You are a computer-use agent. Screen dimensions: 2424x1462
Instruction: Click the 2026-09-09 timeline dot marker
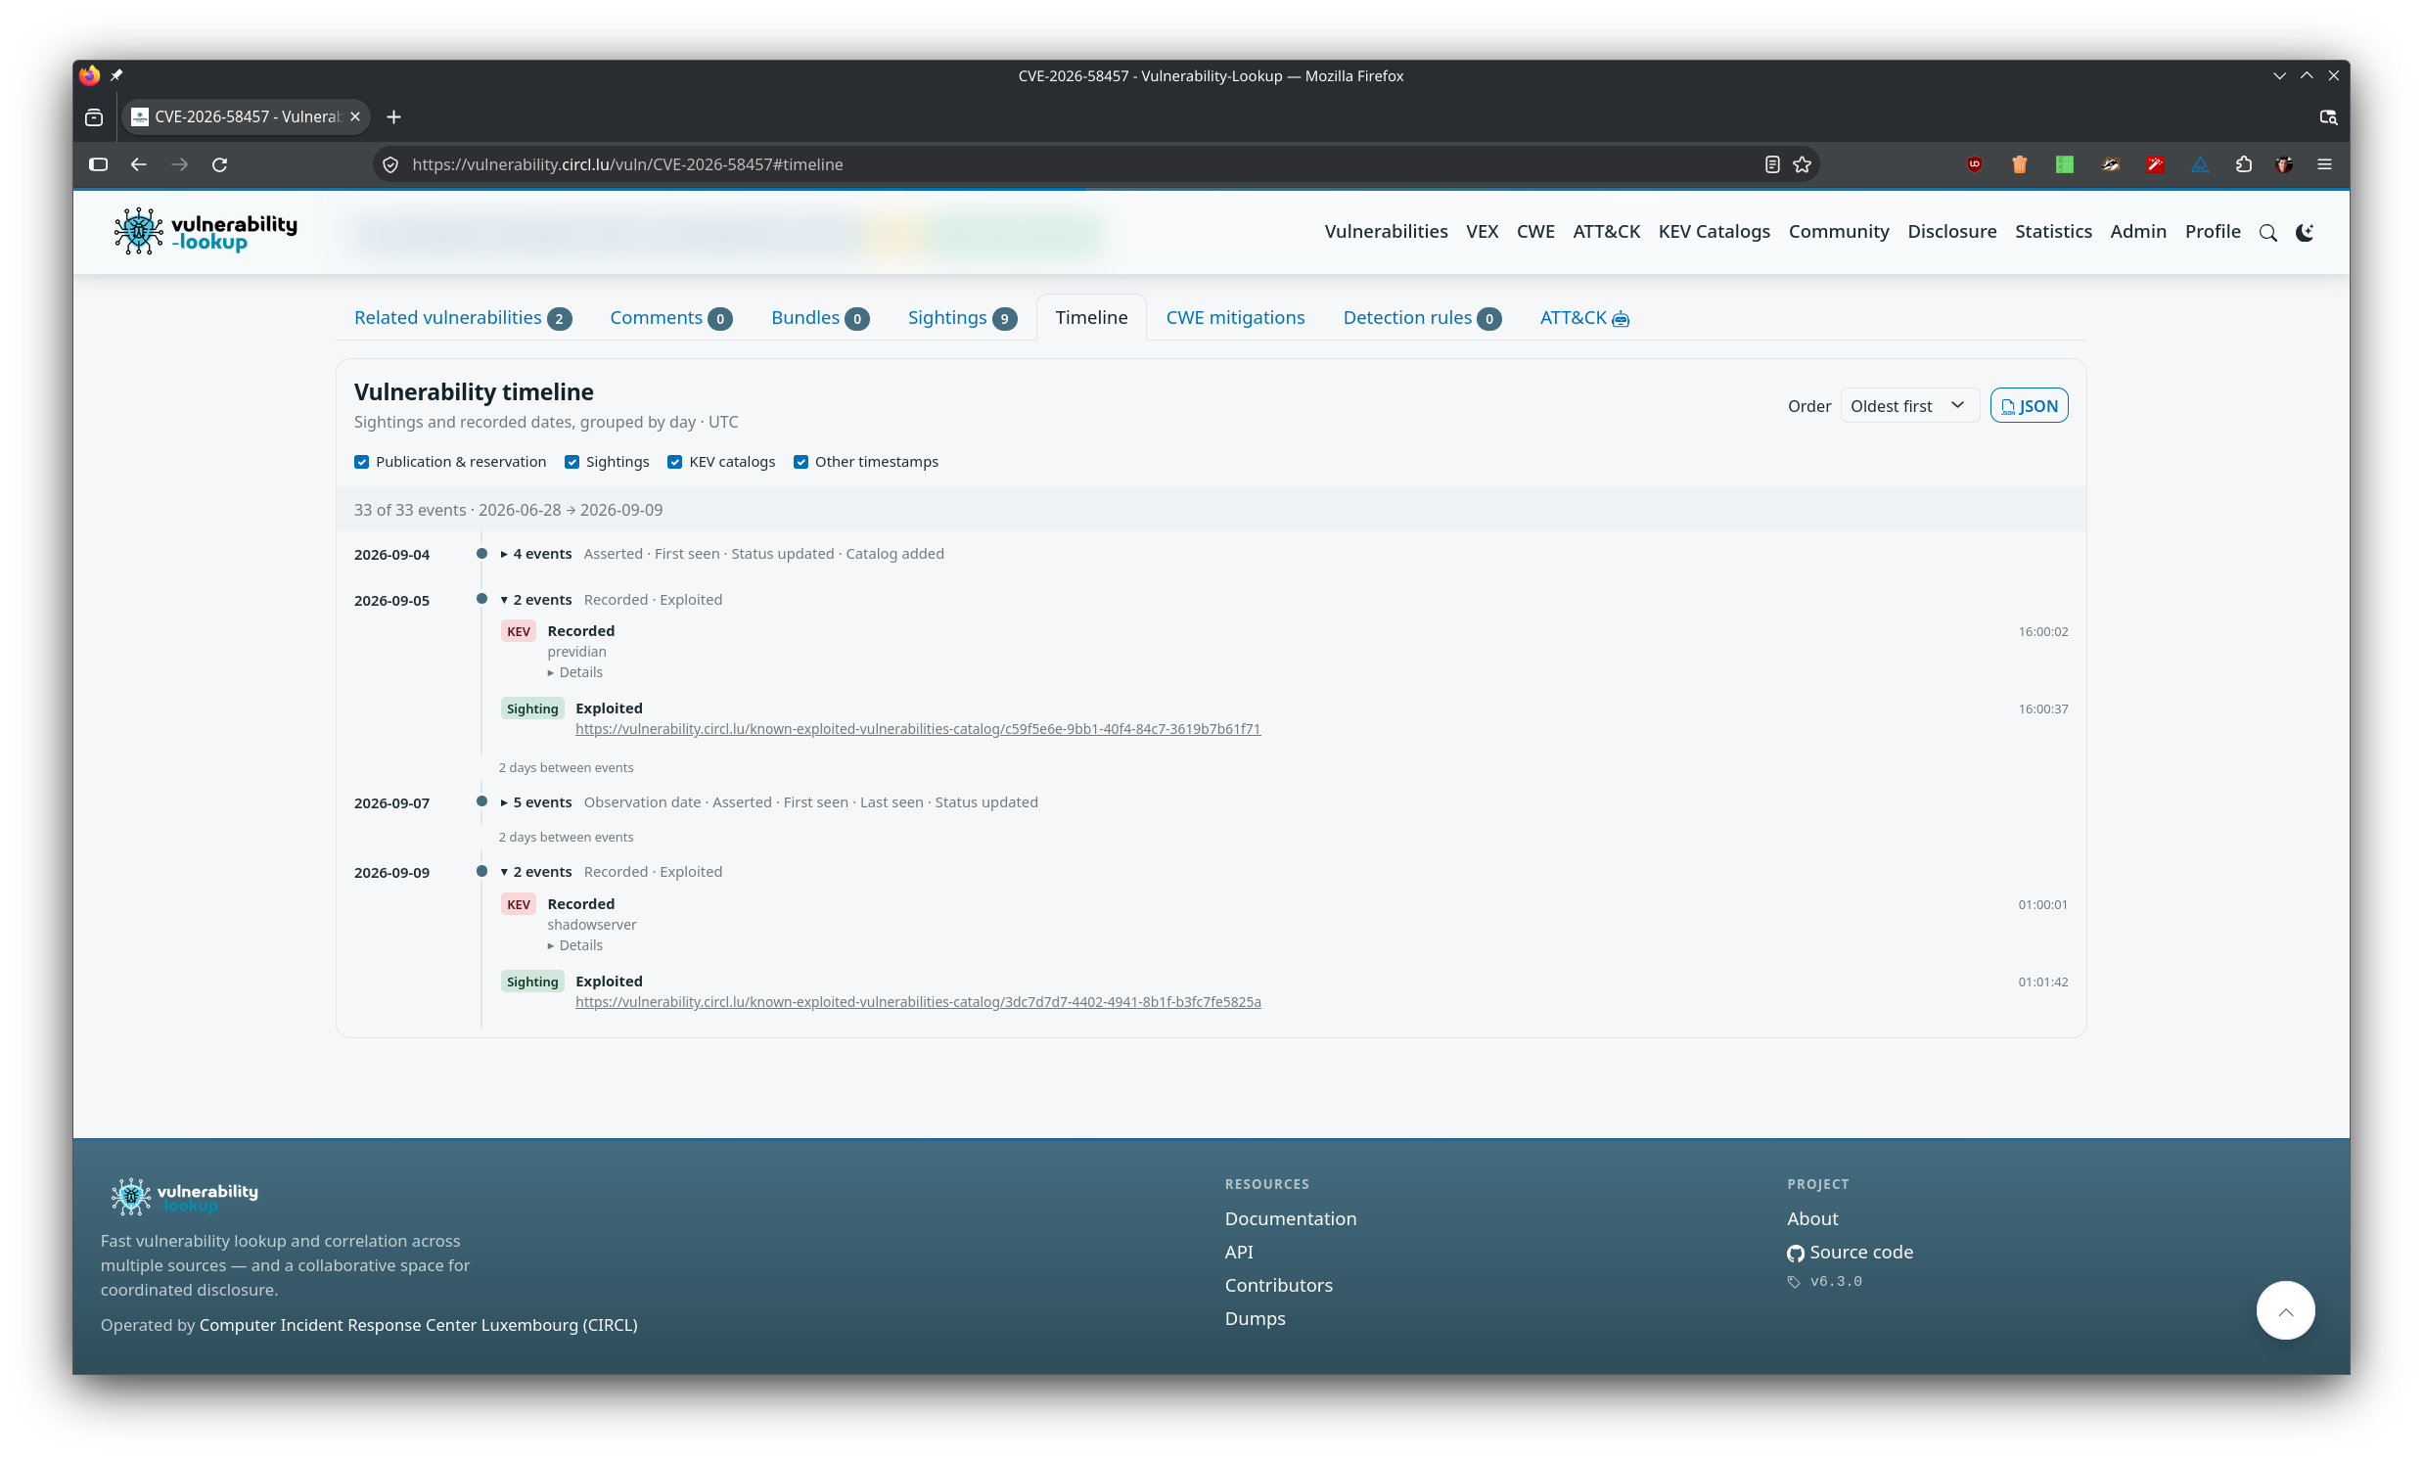click(x=481, y=872)
